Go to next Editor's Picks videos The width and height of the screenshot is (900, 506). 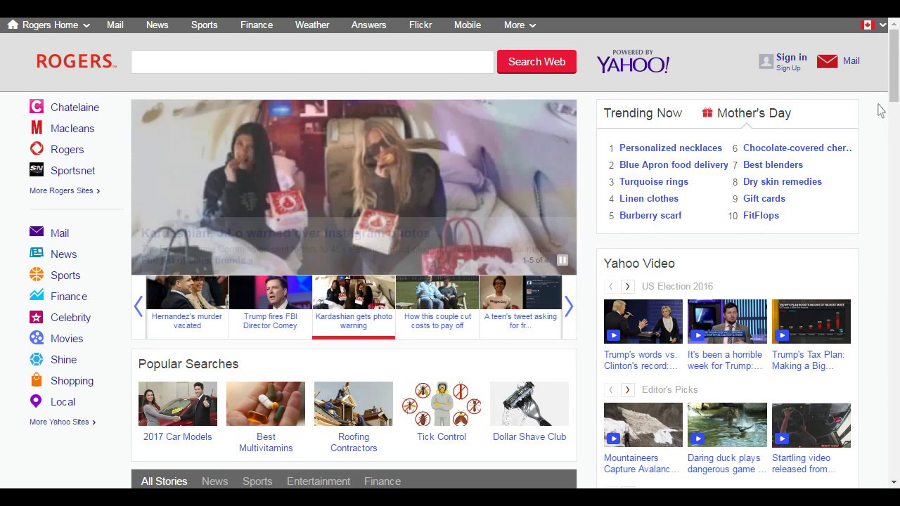(x=628, y=389)
